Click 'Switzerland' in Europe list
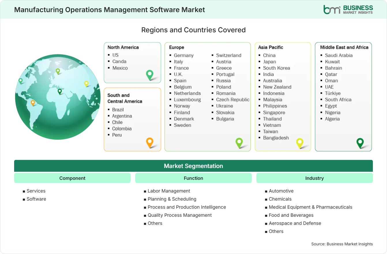 [x=229, y=55]
